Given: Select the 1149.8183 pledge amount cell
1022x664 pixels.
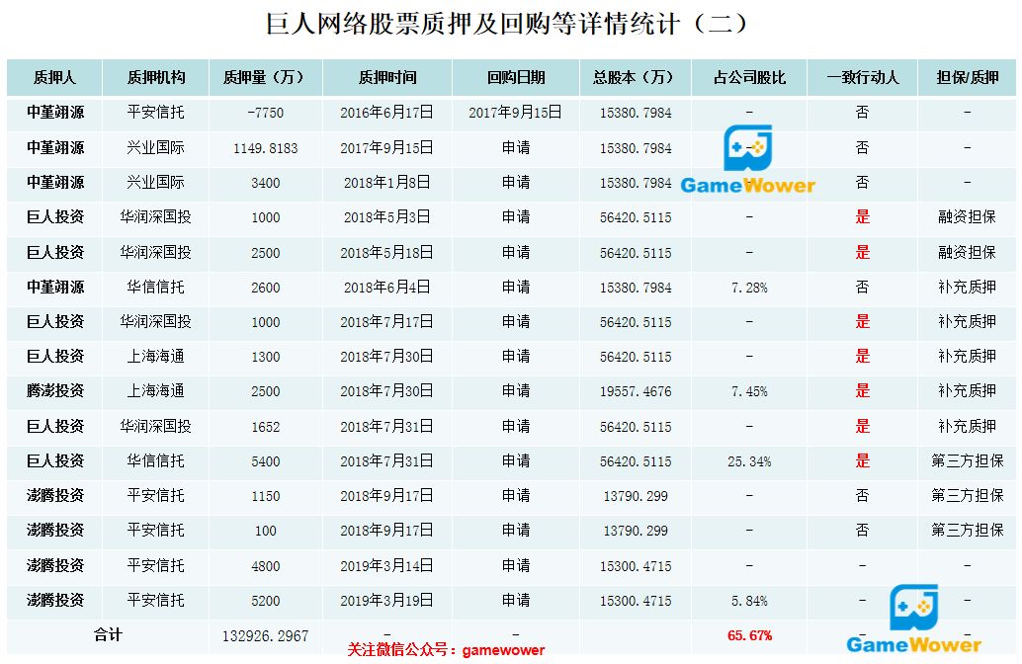Looking at the screenshot, I should [x=265, y=148].
